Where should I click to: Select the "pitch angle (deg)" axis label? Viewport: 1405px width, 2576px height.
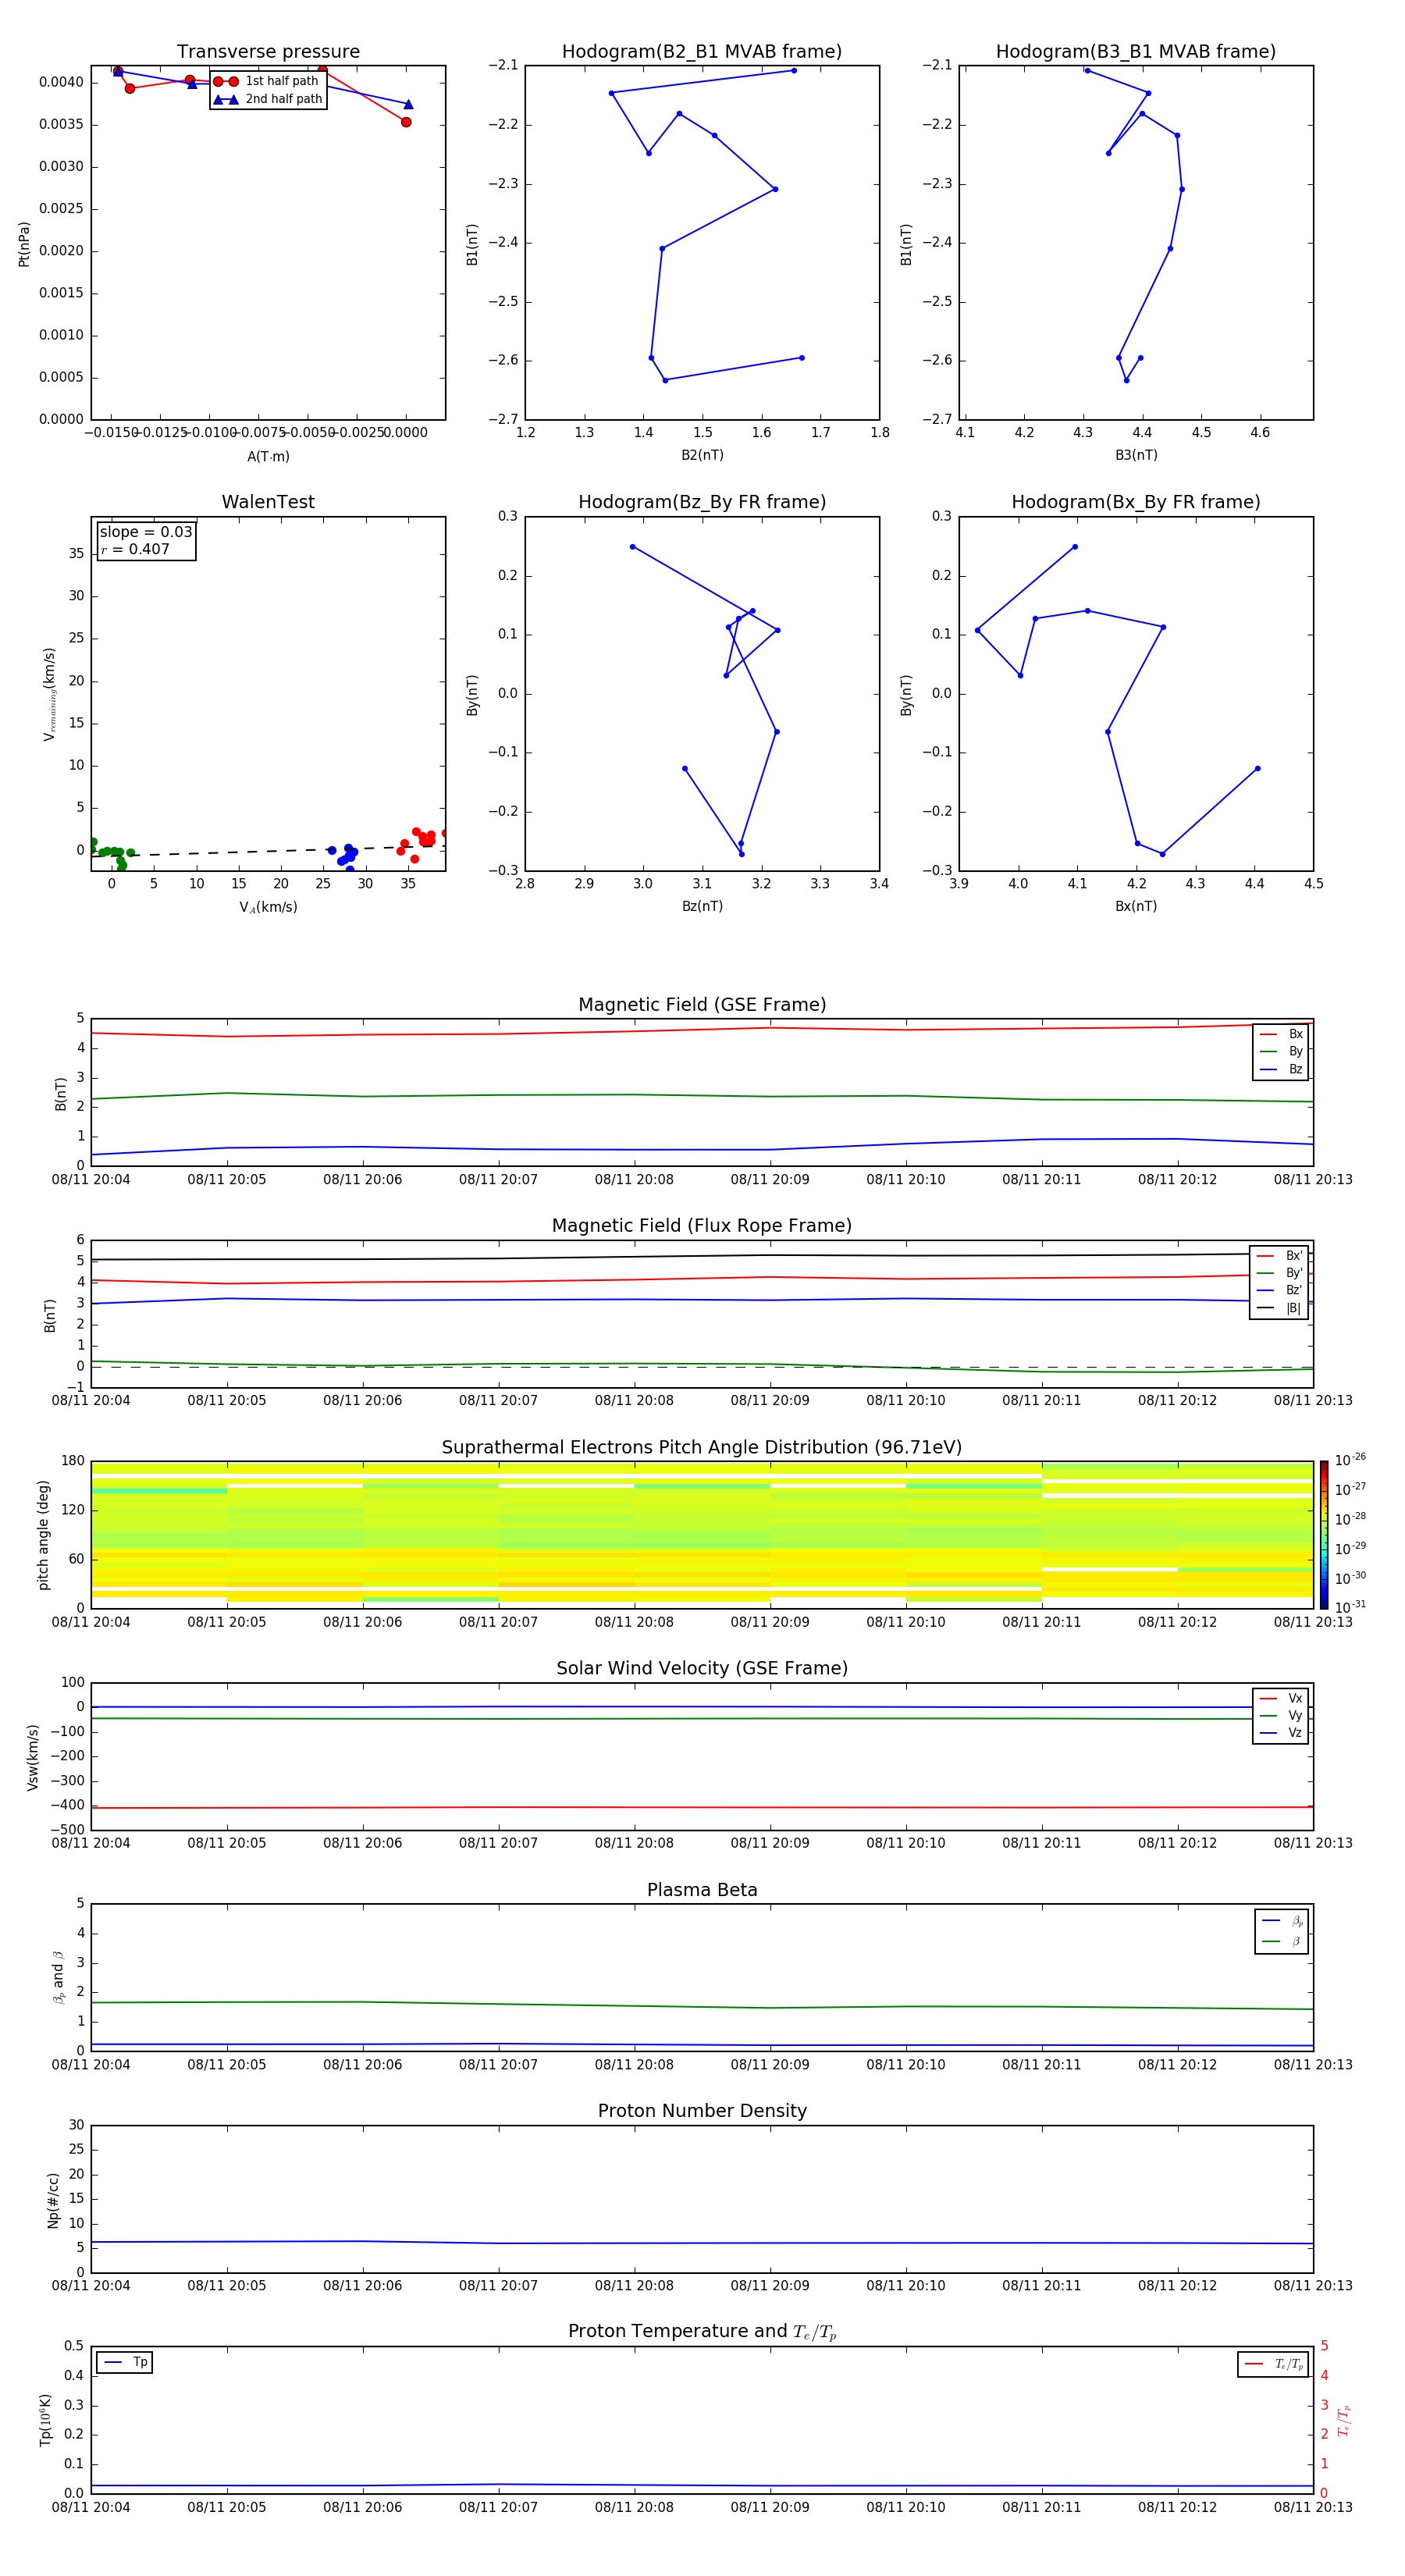tap(43, 1535)
